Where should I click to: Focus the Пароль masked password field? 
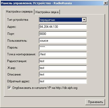point(63,47)
